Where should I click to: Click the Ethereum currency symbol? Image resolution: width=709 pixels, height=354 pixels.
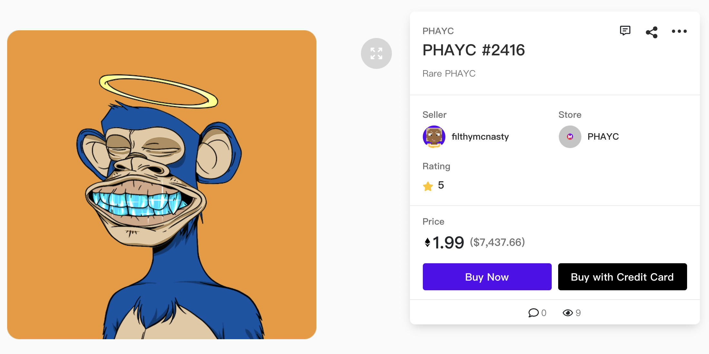[427, 242]
